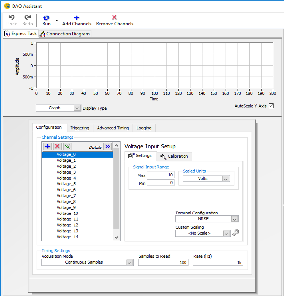Viewport: 284px width, 296px height.
Task: Click the Undo toolbar icon
Action: click(12, 18)
